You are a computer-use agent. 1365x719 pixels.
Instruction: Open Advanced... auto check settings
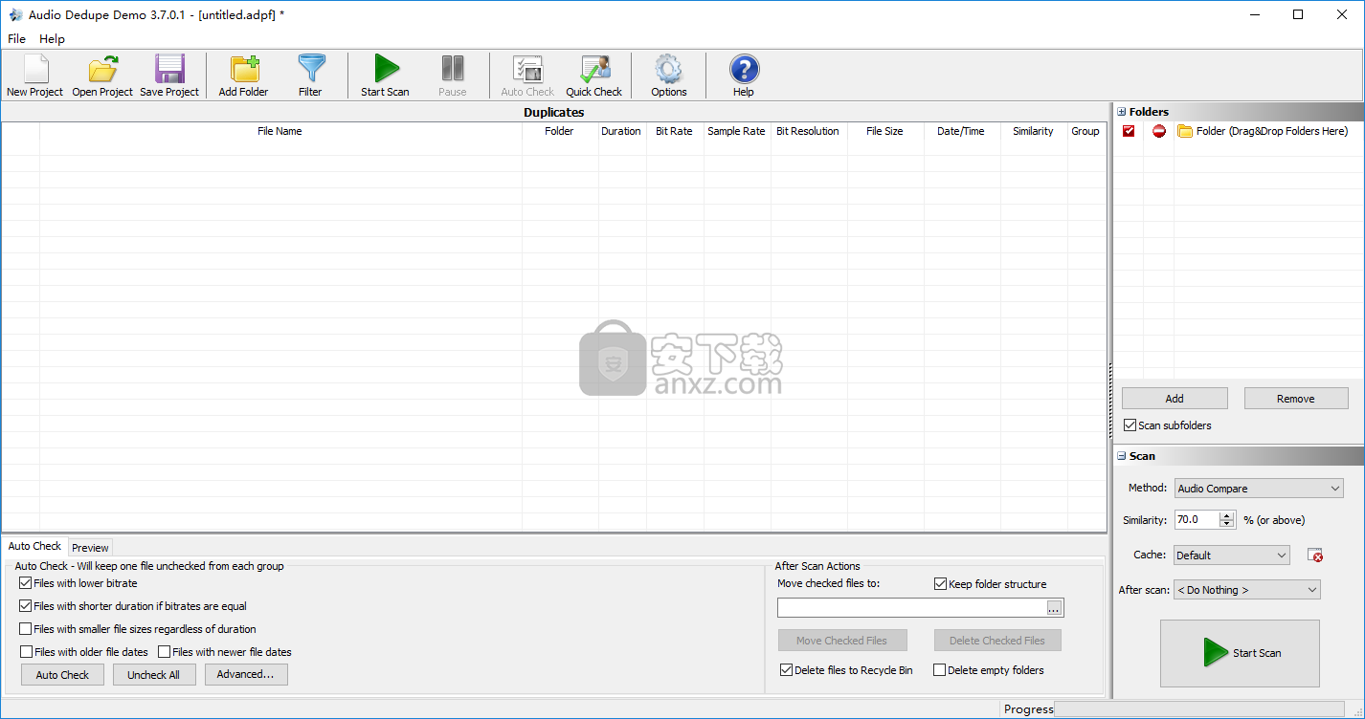point(246,674)
